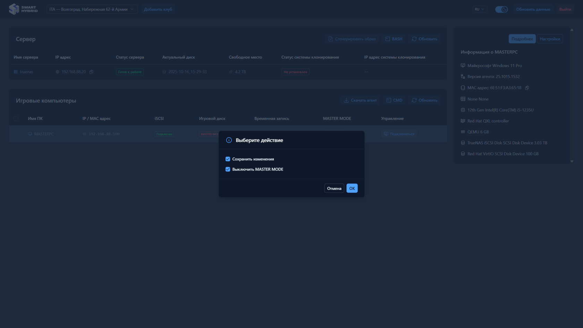The width and height of the screenshot is (583, 328).
Task: Click the MASTERPC monitor icon
Action: (x=30, y=134)
